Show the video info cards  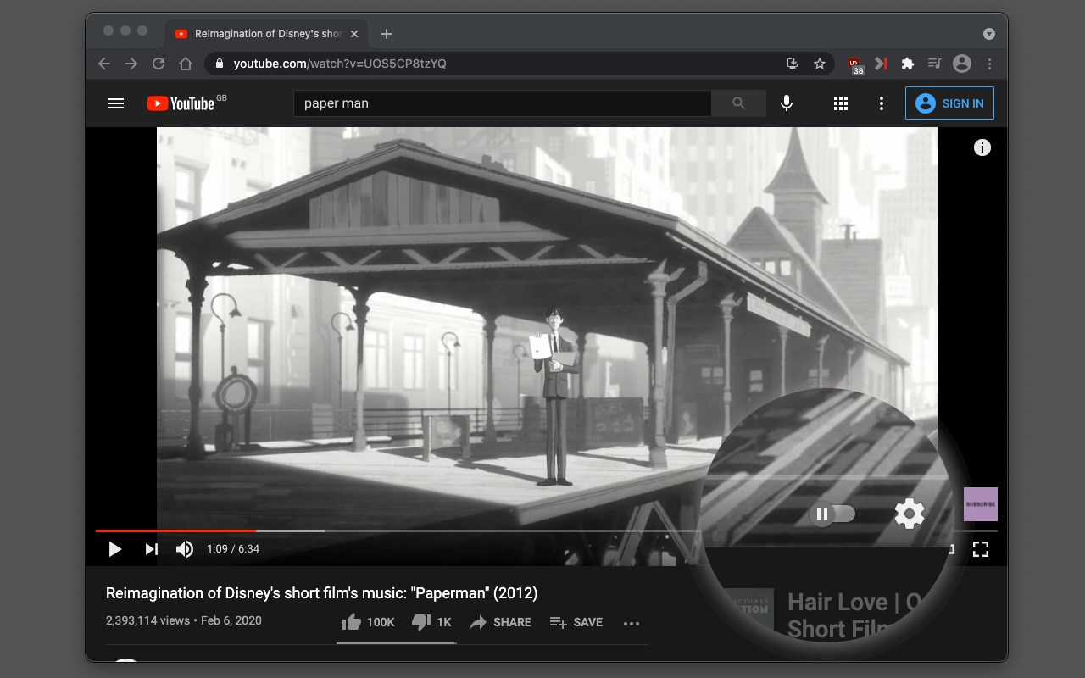click(982, 147)
